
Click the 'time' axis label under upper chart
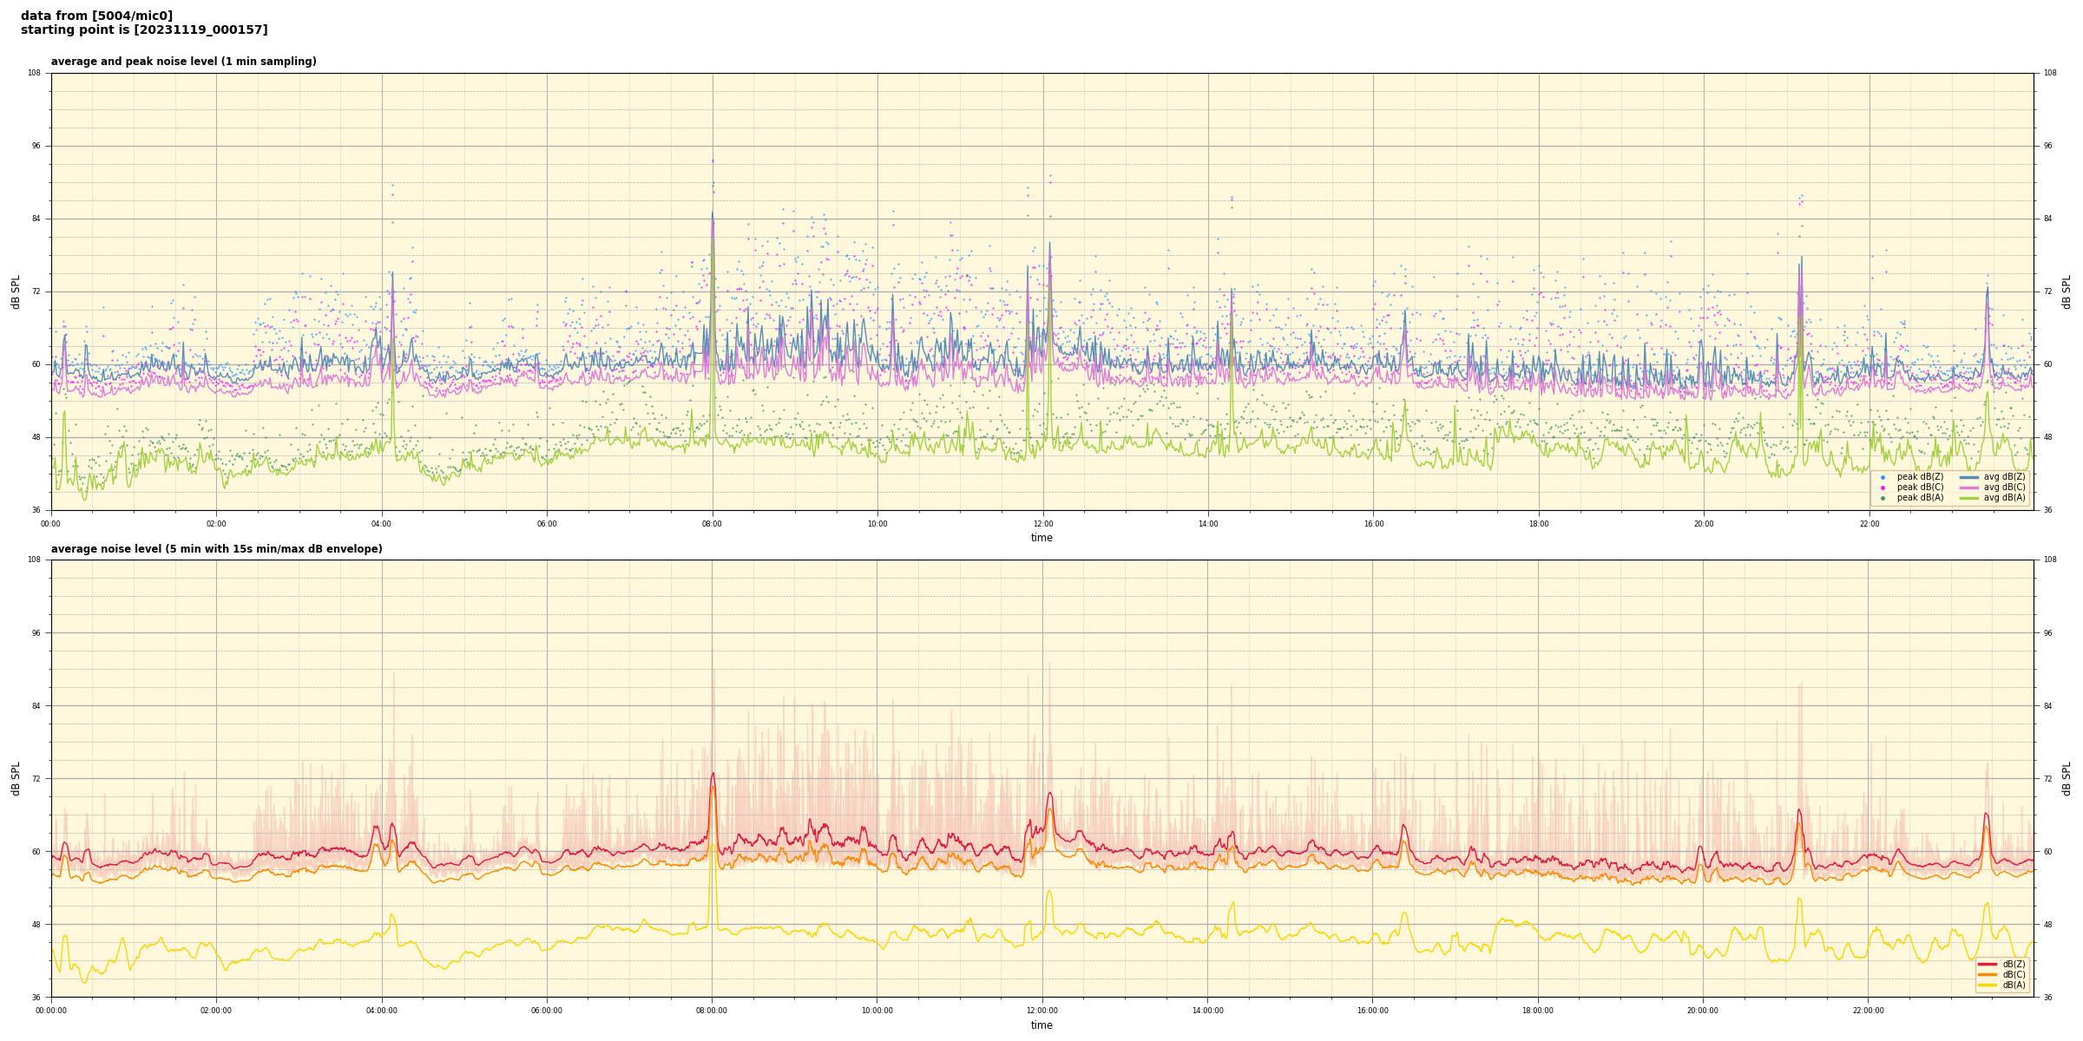(1041, 538)
